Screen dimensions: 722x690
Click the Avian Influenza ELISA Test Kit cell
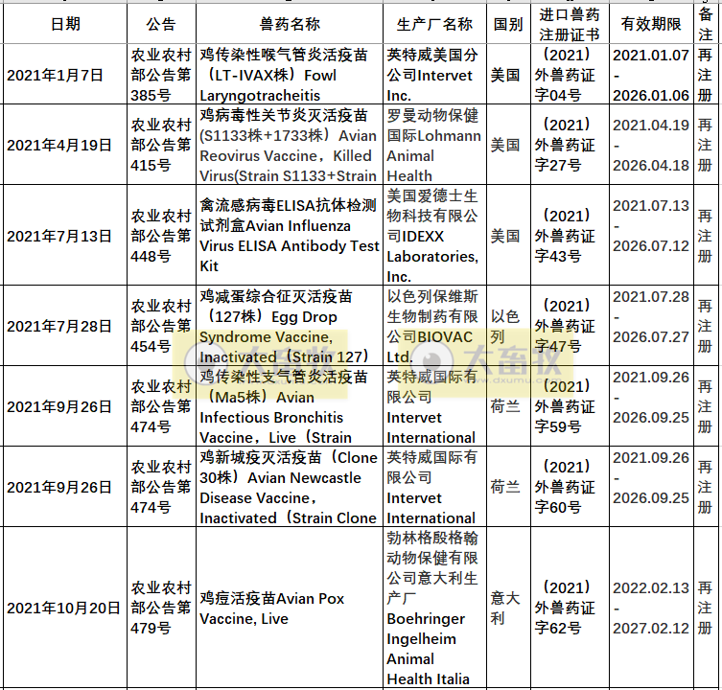(290, 236)
